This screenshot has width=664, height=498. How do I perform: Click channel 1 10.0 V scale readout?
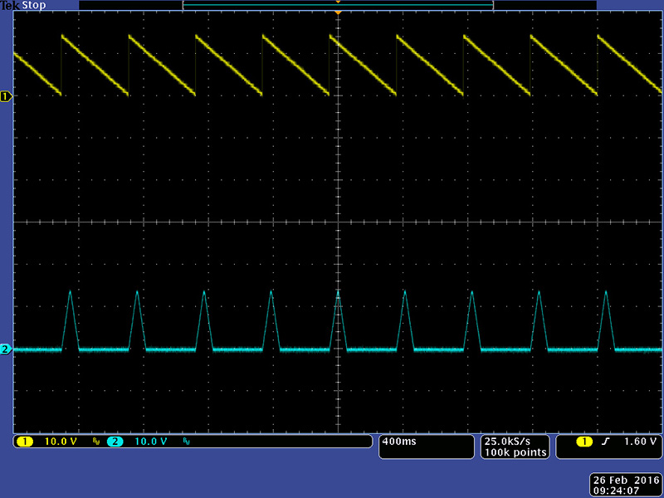point(61,442)
